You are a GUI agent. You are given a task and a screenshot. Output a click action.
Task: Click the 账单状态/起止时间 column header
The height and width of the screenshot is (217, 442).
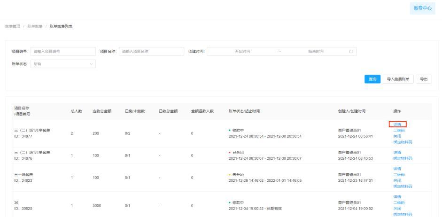pos(244,111)
